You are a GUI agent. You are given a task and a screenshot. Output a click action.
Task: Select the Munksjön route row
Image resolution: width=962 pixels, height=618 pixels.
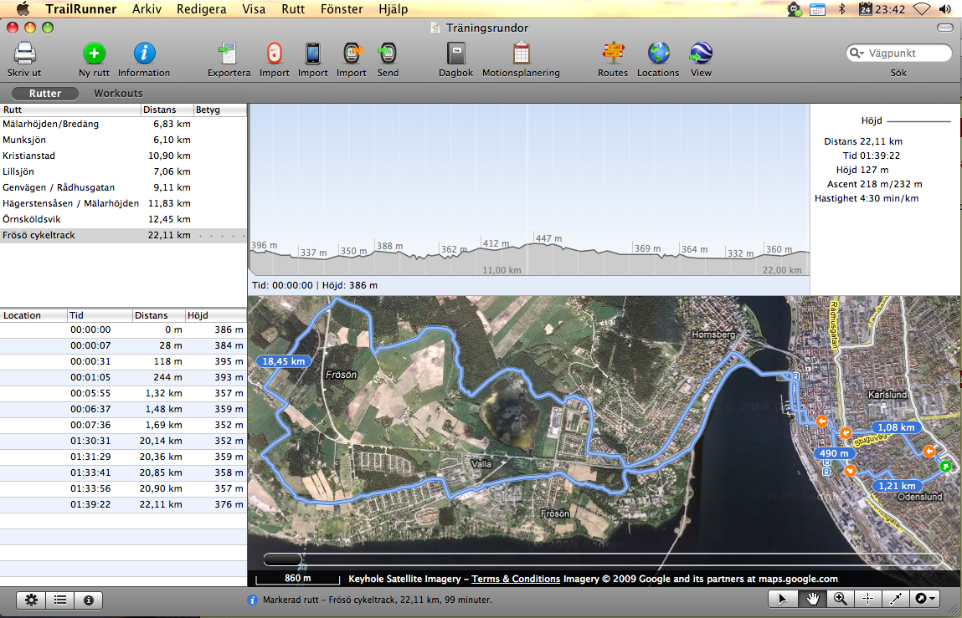point(123,140)
